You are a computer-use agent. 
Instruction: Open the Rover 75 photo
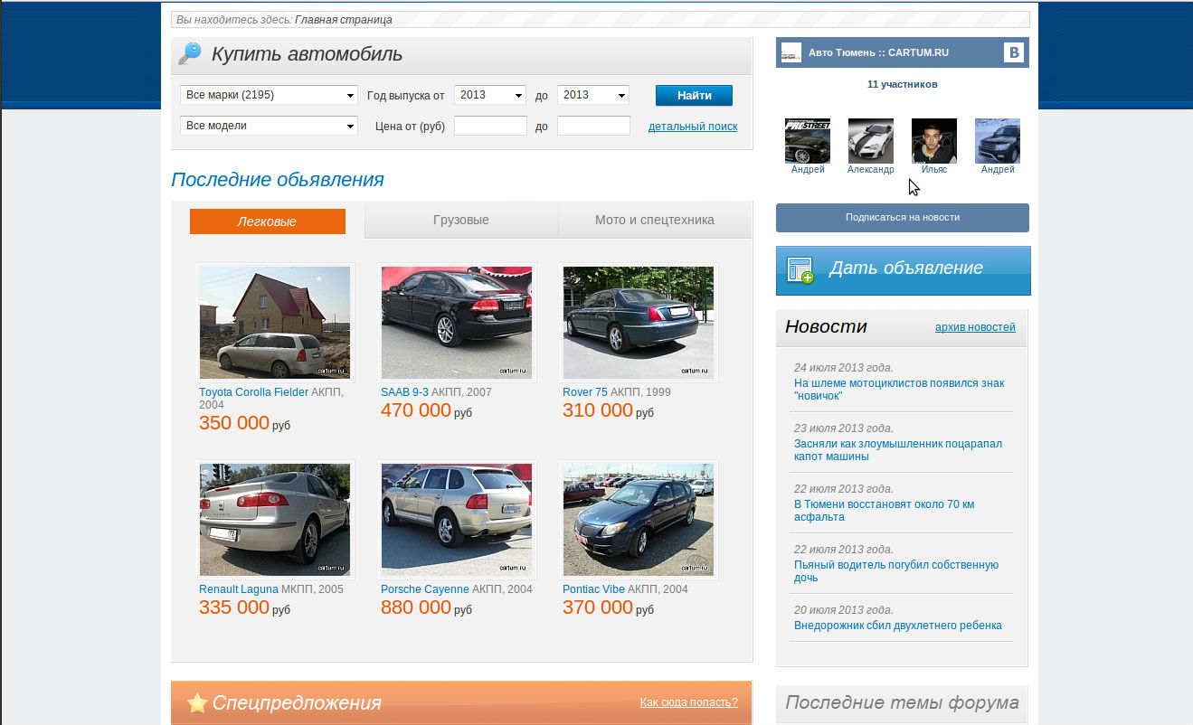[639, 323]
